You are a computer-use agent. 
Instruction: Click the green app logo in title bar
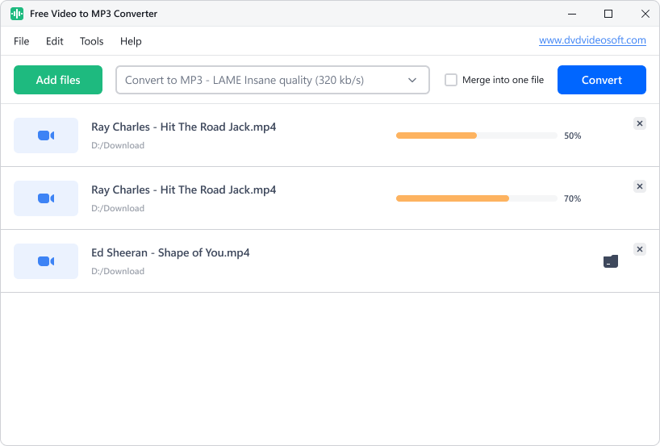click(16, 14)
